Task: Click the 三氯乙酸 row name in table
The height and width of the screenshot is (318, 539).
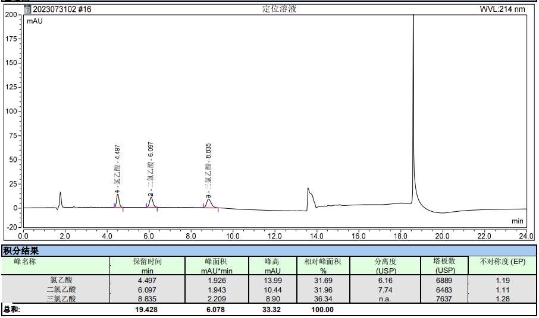Action: [x=62, y=299]
